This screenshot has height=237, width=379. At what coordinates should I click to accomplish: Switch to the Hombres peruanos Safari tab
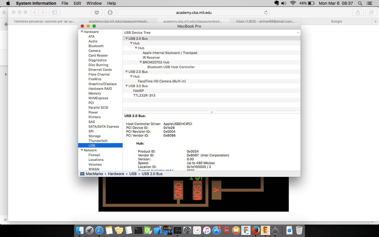pyautogui.click(x=45, y=21)
